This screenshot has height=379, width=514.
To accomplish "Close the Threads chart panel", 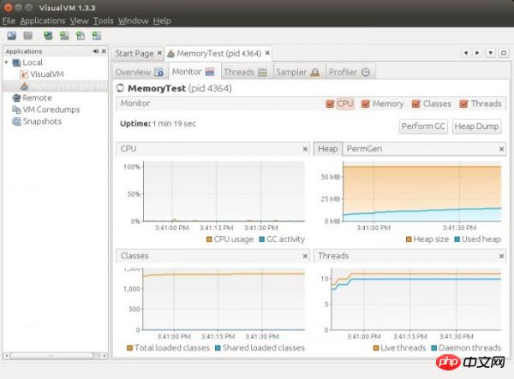I will tap(501, 256).
